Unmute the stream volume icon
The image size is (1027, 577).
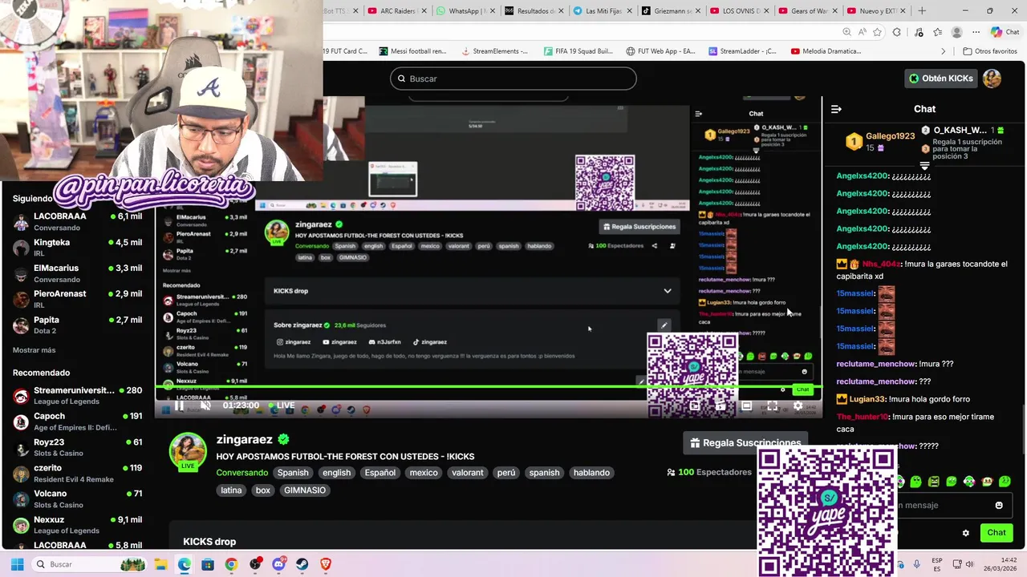pyautogui.click(x=205, y=406)
